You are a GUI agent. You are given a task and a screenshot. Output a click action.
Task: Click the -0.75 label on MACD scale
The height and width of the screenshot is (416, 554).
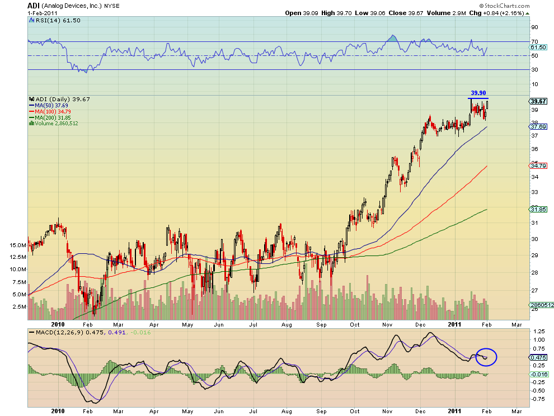538,399
